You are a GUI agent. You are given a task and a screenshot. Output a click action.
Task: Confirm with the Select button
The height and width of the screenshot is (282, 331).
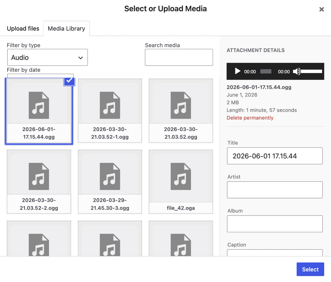(310, 269)
